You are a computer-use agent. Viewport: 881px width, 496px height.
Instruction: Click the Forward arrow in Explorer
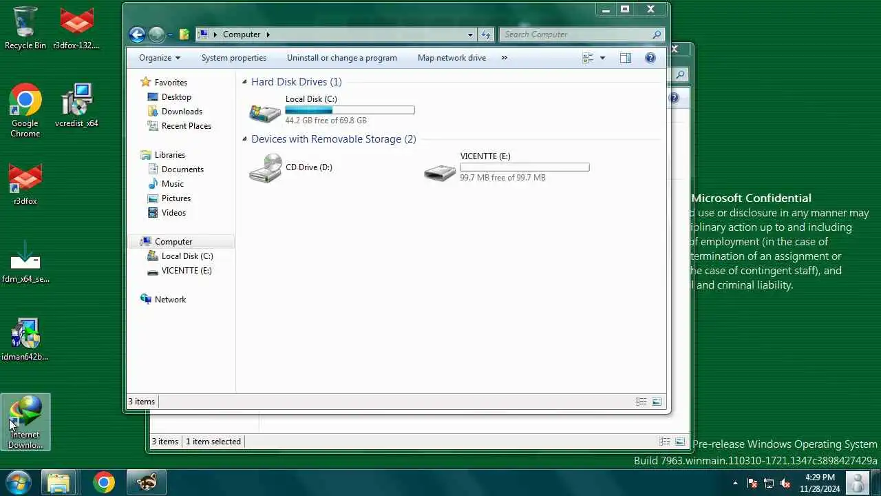(x=157, y=34)
